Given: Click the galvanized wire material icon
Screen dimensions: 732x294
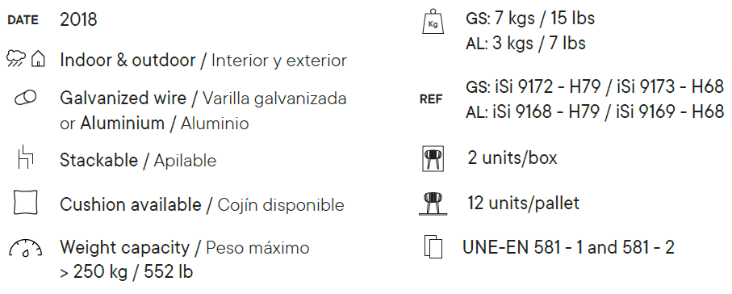Looking at the screenshot, I should [26, 99].
